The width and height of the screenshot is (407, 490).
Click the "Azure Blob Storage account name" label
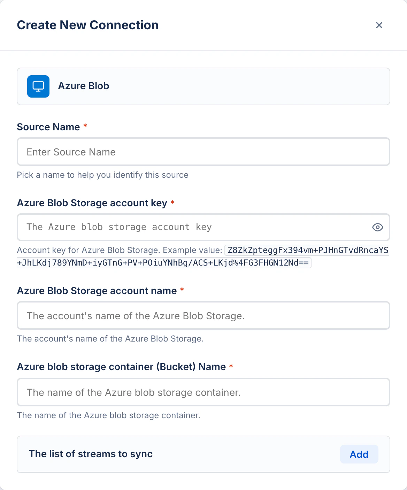97,291
